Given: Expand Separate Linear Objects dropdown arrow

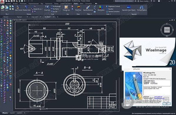Looking at the screenshot, I should pyautogui.click(x=129, y=11).
